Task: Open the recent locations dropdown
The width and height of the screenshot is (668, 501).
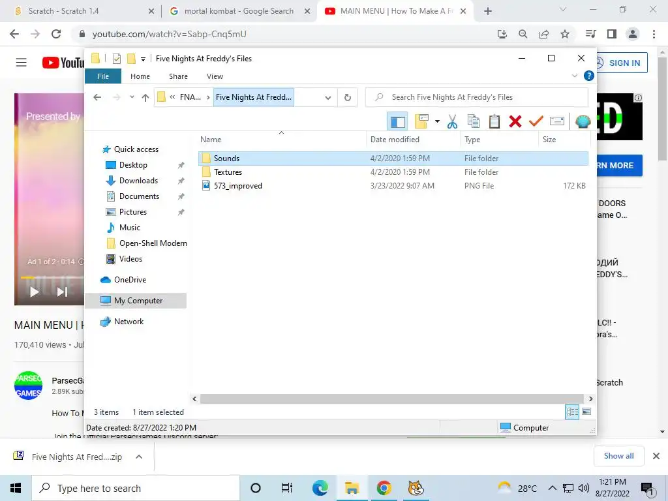Action: (132, 97)
